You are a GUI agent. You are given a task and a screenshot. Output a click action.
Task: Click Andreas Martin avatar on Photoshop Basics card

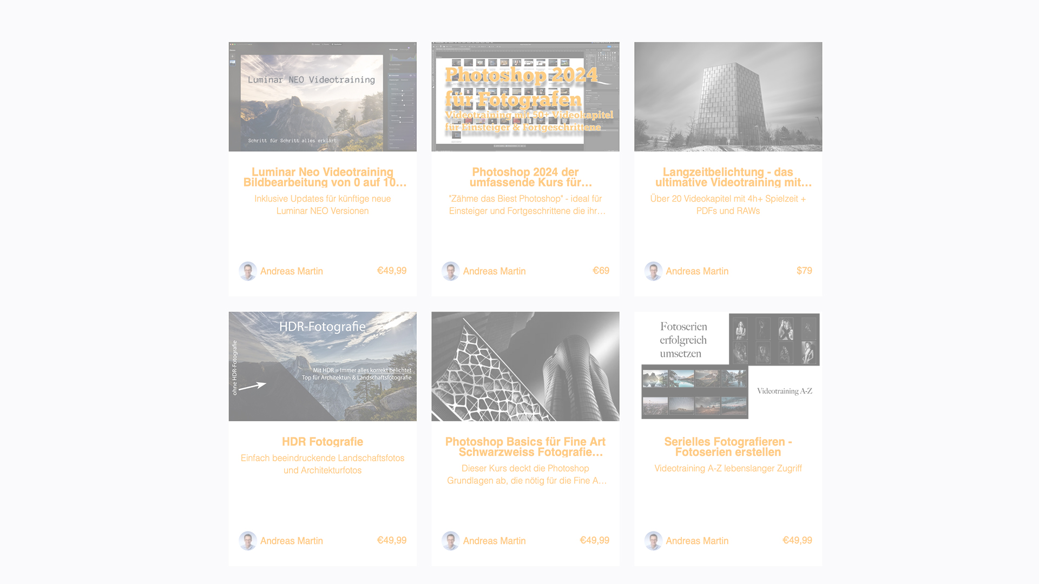click(x=451, y=541)
